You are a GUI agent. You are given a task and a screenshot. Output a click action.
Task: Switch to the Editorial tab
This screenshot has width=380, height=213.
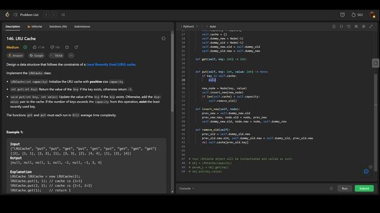35,27
